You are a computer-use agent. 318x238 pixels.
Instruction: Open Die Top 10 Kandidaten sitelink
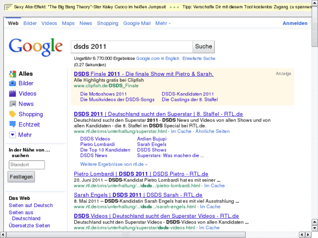click(x=105, y=150)
